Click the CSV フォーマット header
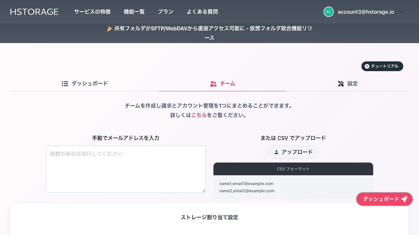419x235 pixels. coord(293,169)
